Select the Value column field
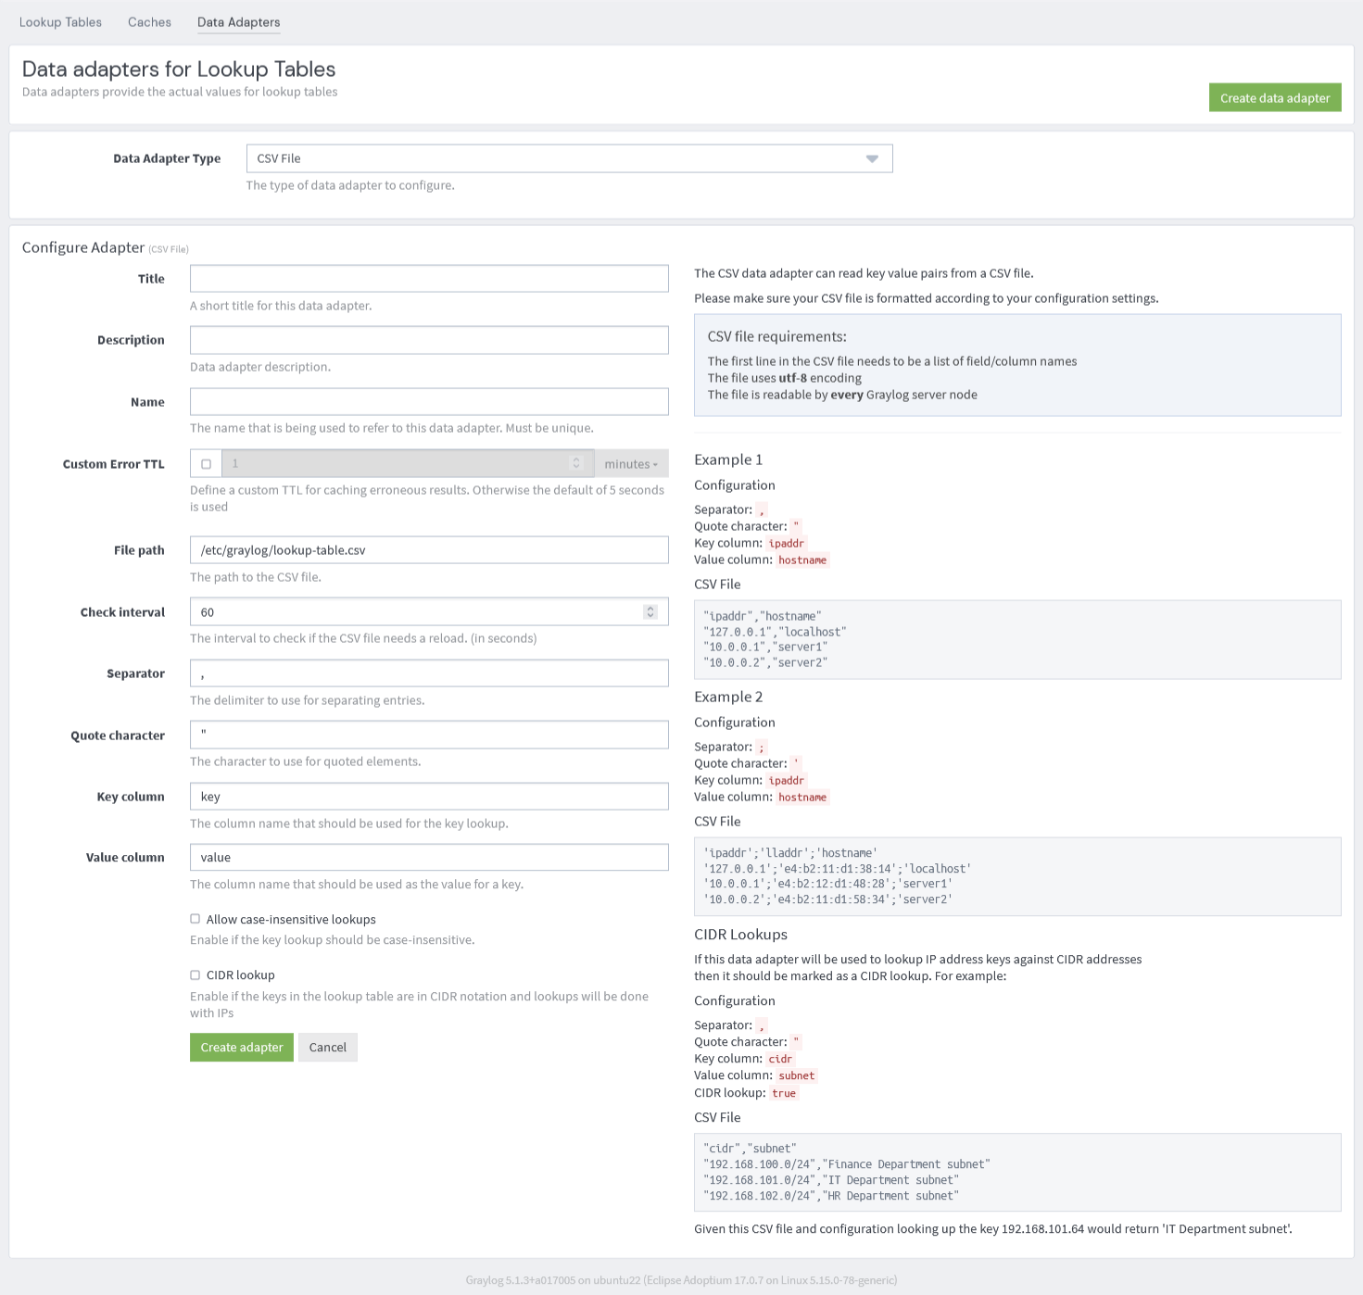 tap(429, 858)
